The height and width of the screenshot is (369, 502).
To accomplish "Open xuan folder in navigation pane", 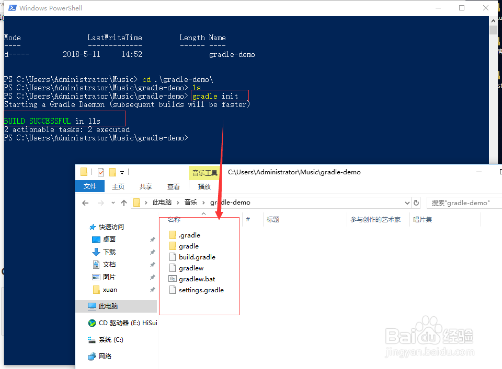I will (105, 290).
